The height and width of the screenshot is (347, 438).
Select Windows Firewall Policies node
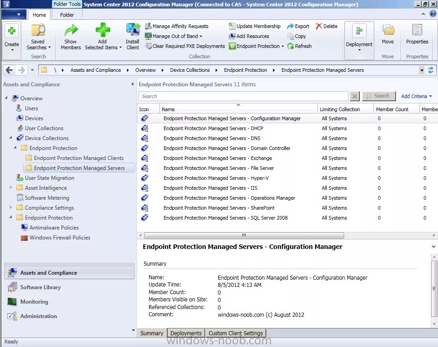[x=60, y=238]
